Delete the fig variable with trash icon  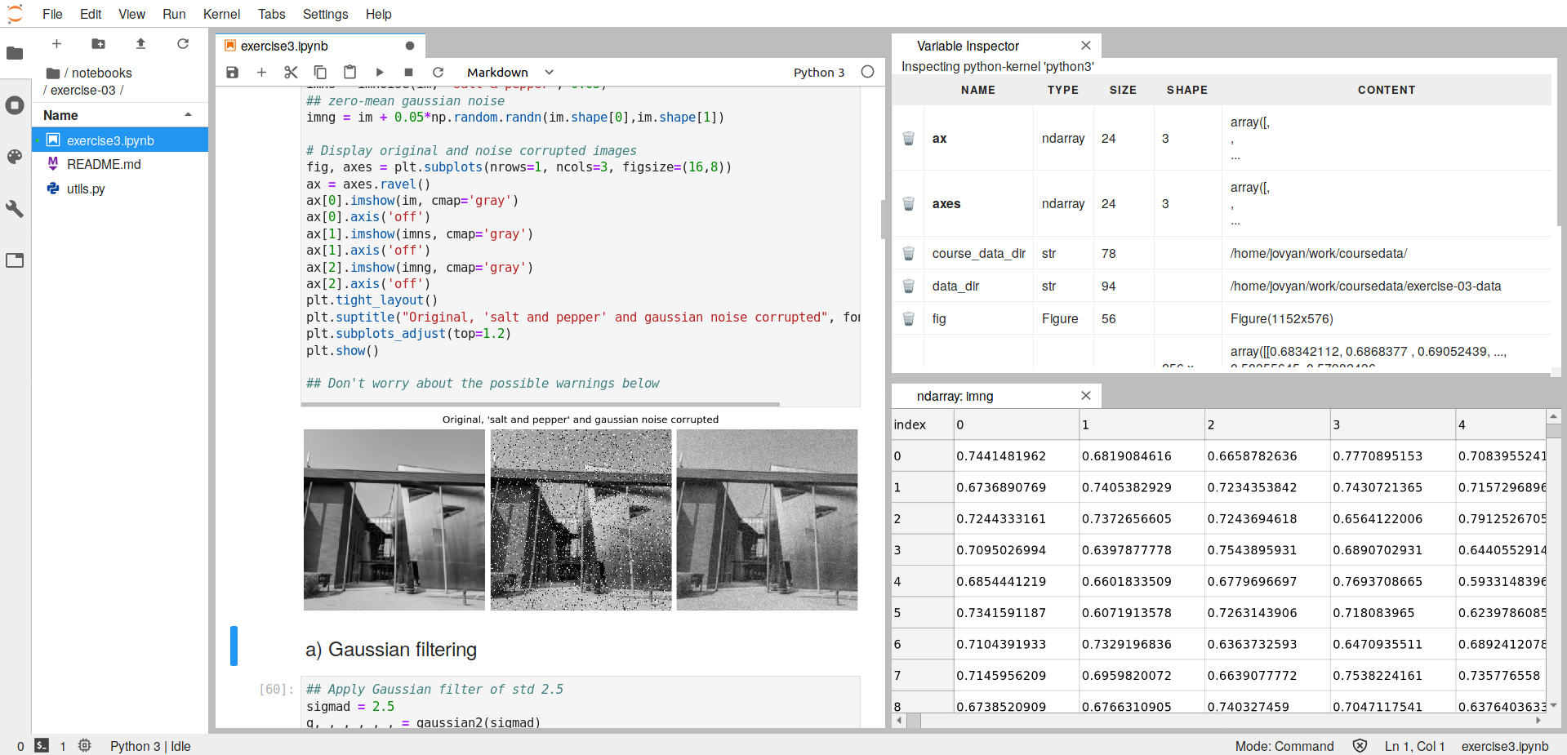click(908, 318)
